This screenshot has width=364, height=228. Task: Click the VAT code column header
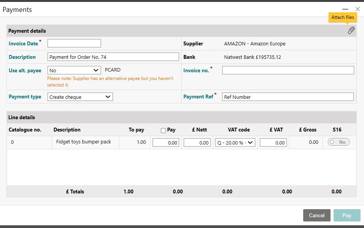pyautogui.click(x=239, y=130)
